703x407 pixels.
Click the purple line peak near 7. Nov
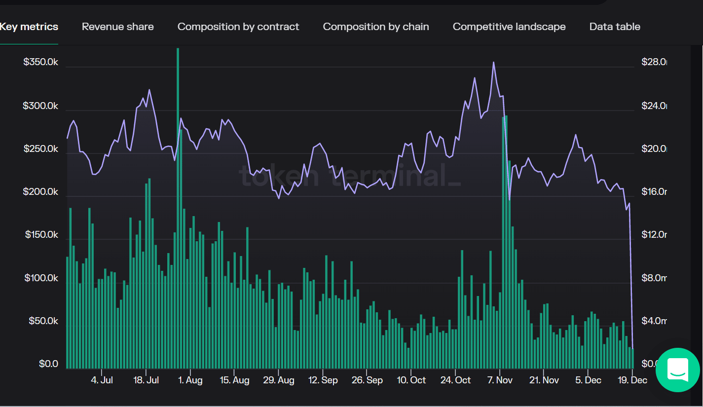(x=493, y=63)
